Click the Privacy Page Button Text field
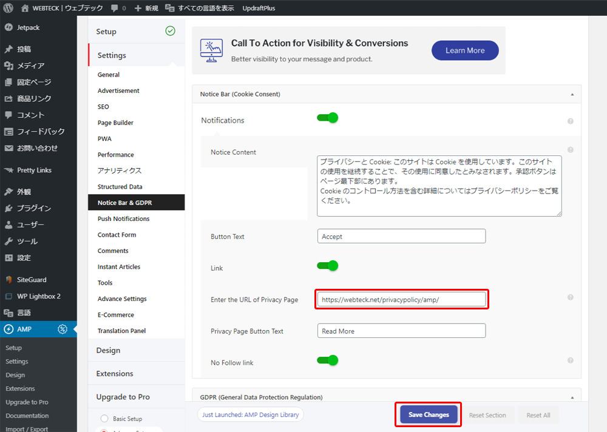 coord(401,331)
